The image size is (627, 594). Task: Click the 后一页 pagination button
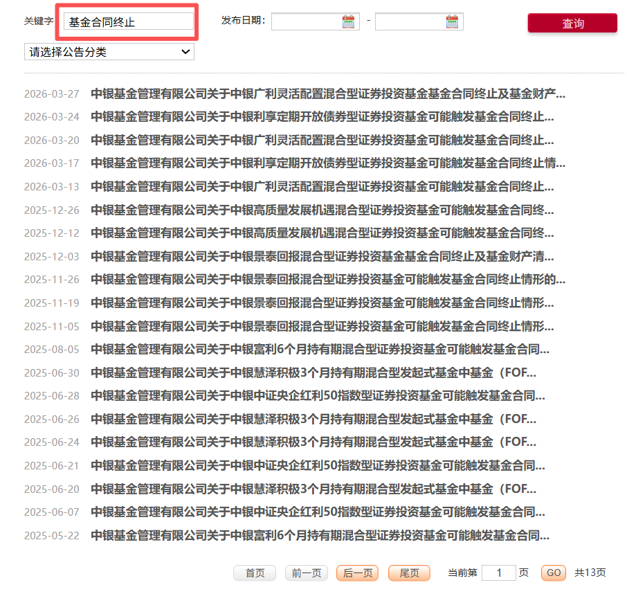pos(357,573)
